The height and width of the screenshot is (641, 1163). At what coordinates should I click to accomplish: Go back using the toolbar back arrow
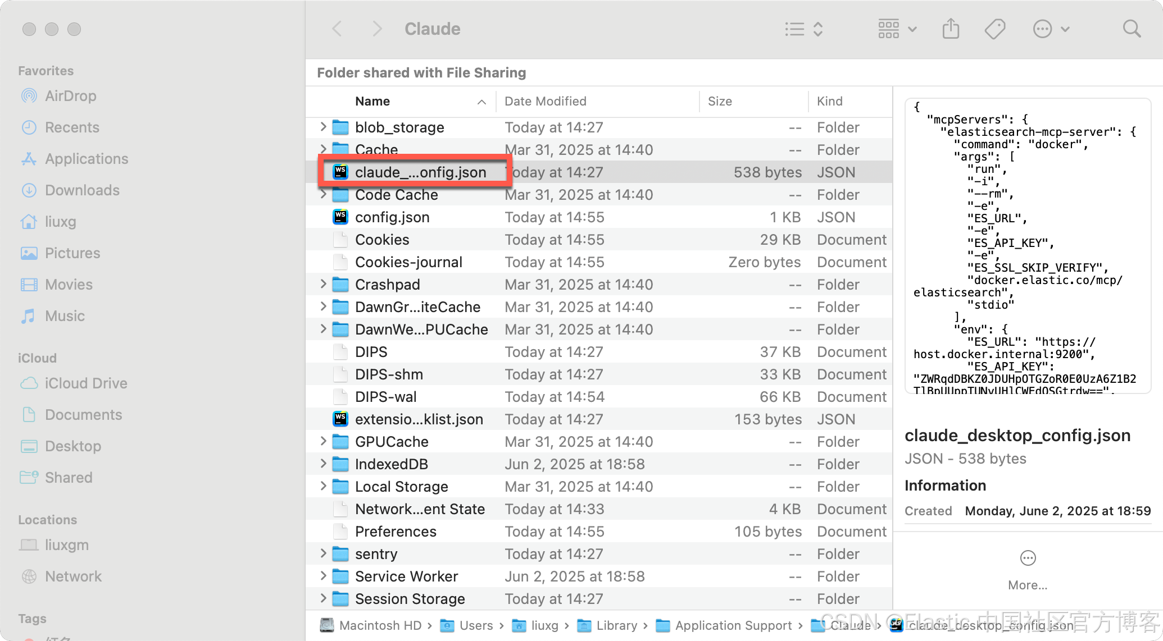pyautogui.click(x=337, y=29)
